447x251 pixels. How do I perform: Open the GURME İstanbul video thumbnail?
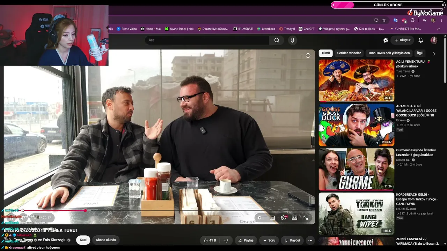356,169
